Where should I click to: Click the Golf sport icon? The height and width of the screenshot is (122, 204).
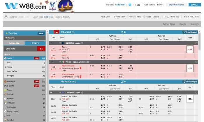coord(5,116)
